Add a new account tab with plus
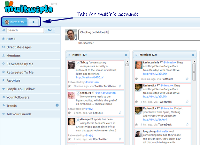 click(x=33, y=22)
